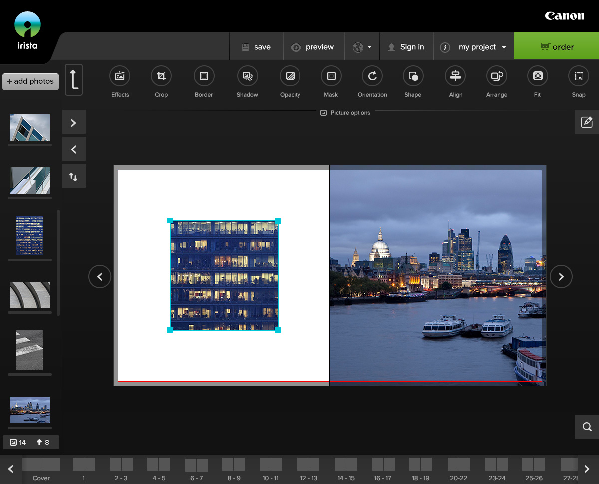Image resolution: width=599 pixels, height=484 pixels.
Task: Expand the my project dropdown
Action: point(473,47)
